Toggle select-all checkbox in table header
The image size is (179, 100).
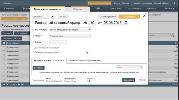4,43
